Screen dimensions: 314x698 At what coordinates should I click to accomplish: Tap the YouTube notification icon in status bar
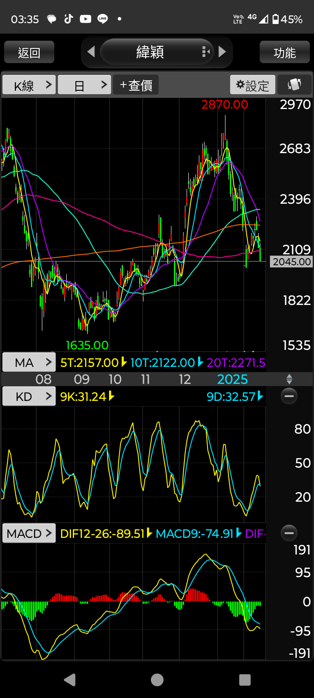(85, 19)
